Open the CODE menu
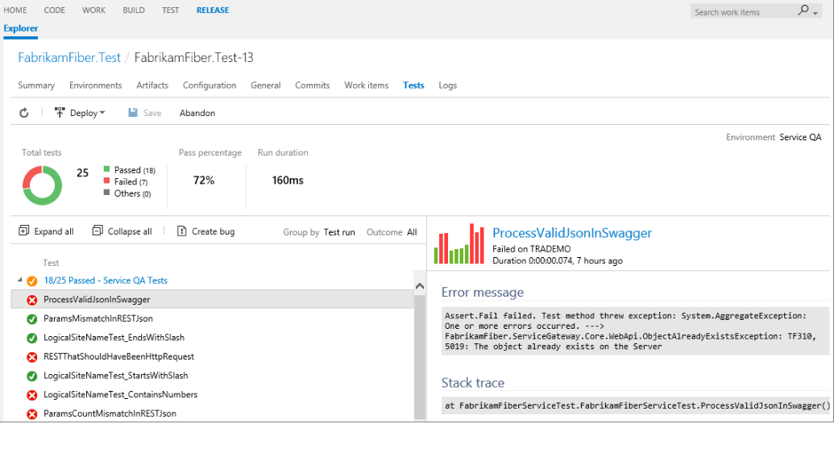The width and height of the screenshot is (834, 453). click(54, 10)
